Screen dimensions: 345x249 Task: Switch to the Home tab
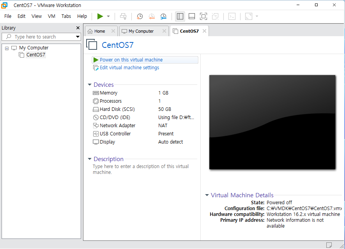99,31
